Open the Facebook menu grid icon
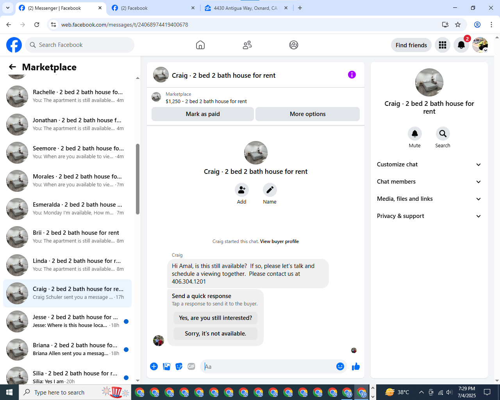500x400 pixels. click(x=443, y=45)
